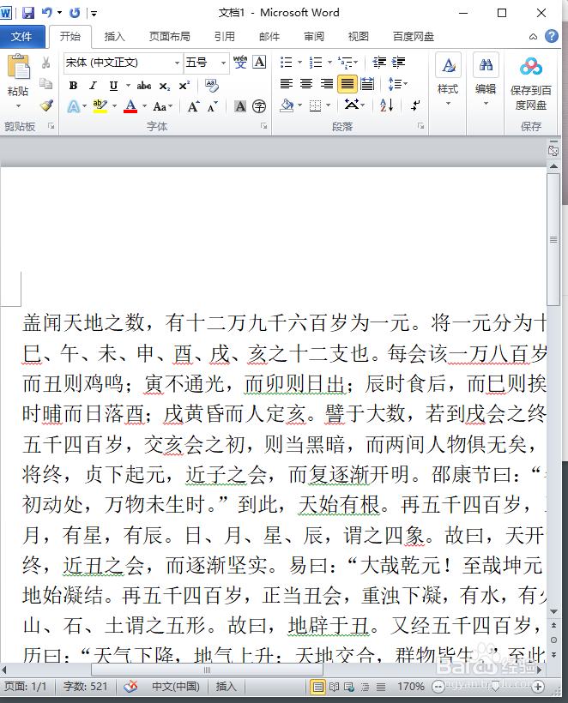
Task: Apply yellow text highlight color
Action: (x=100, y=106)
